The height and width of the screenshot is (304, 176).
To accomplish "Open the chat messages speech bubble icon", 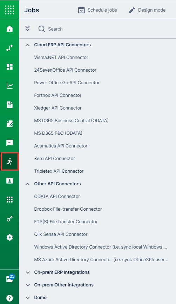I will click(x=9, y=143).
